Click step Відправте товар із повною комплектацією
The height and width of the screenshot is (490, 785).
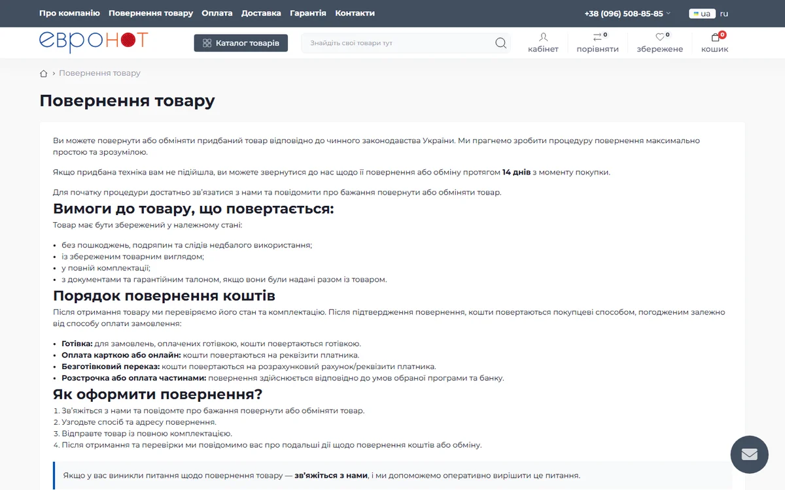coord(147,433)
